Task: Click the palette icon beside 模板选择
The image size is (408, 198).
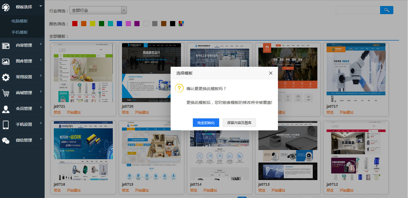Action: [6, 7]
